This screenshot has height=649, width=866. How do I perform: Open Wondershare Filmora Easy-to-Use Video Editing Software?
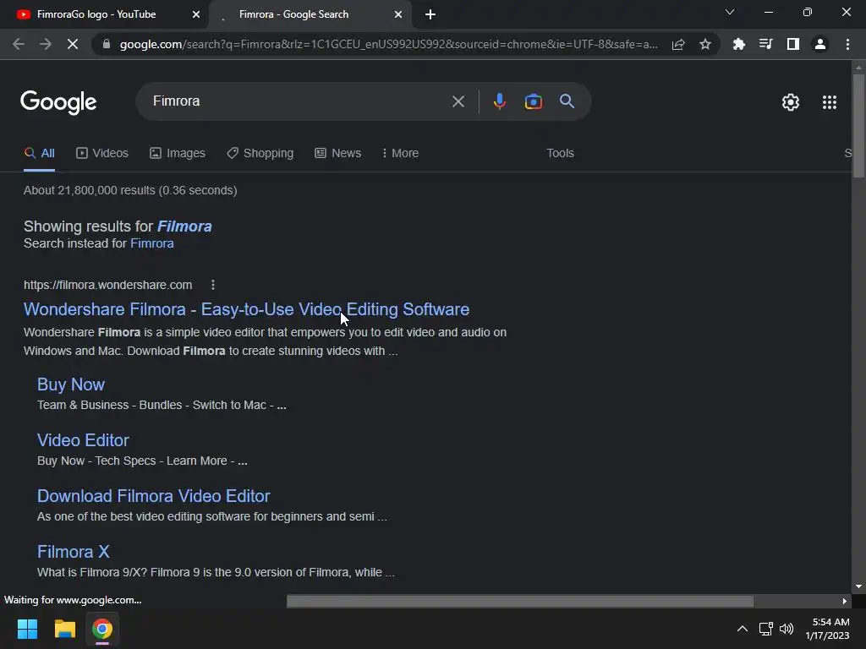pyautogui.click(x=246, y=309)
